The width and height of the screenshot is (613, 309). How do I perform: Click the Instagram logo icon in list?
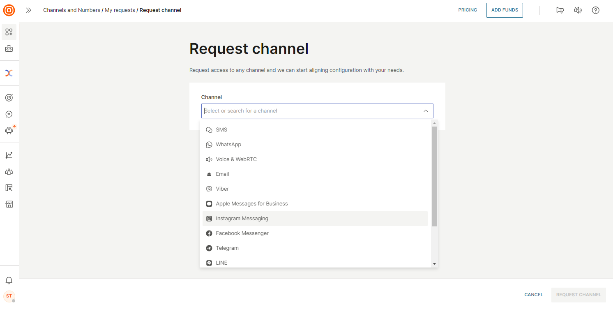pos(209,219)
